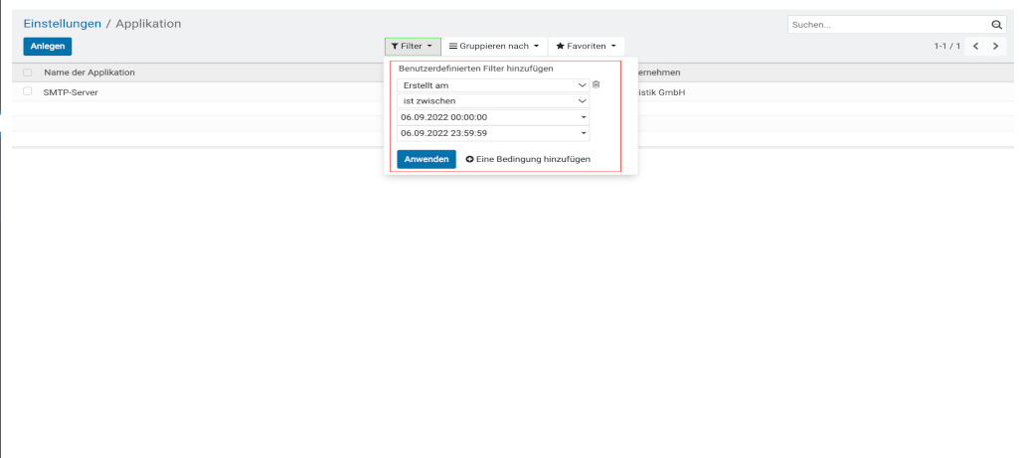This screenshot has width=1024, height=458.
Task: Open the Favoriten menu
Action: 586,46
